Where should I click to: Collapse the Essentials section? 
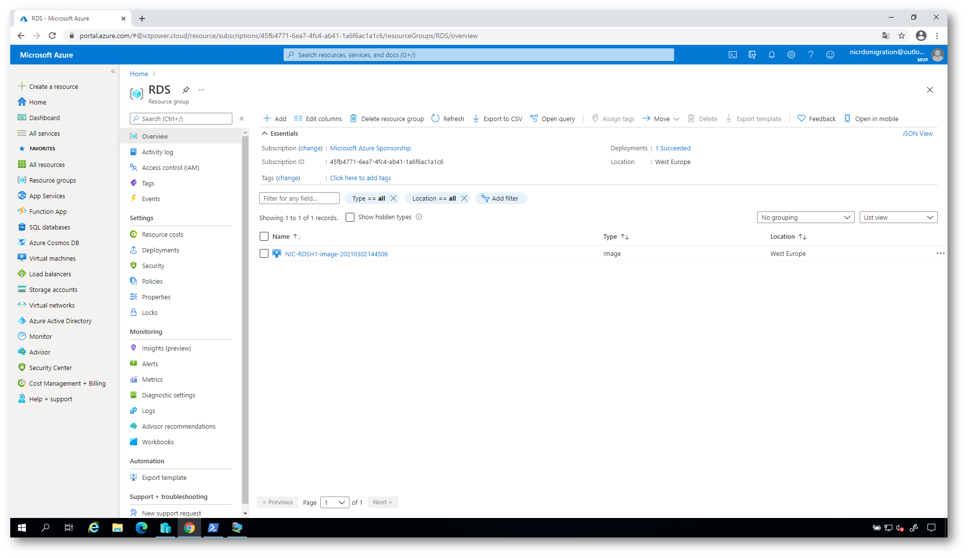[265, 133]
